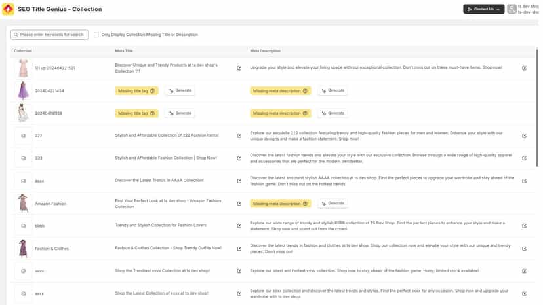The width and height of the screenshot is (543, 305).
Task: Click Missing title tag badge for 202404221454
Action: click(136, 90)
